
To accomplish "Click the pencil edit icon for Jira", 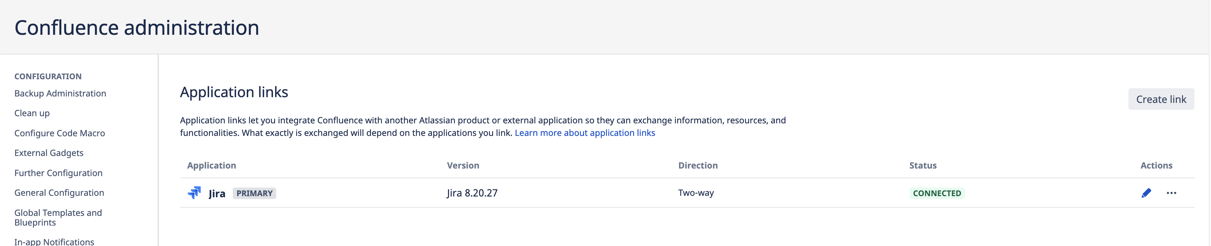I will click(x=1146, y=193).
